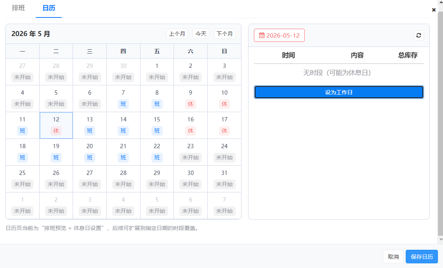Click the 2026 年 5 月 month title
The width and height of the screenshot is (443, 268).
(x=31, y=34)
